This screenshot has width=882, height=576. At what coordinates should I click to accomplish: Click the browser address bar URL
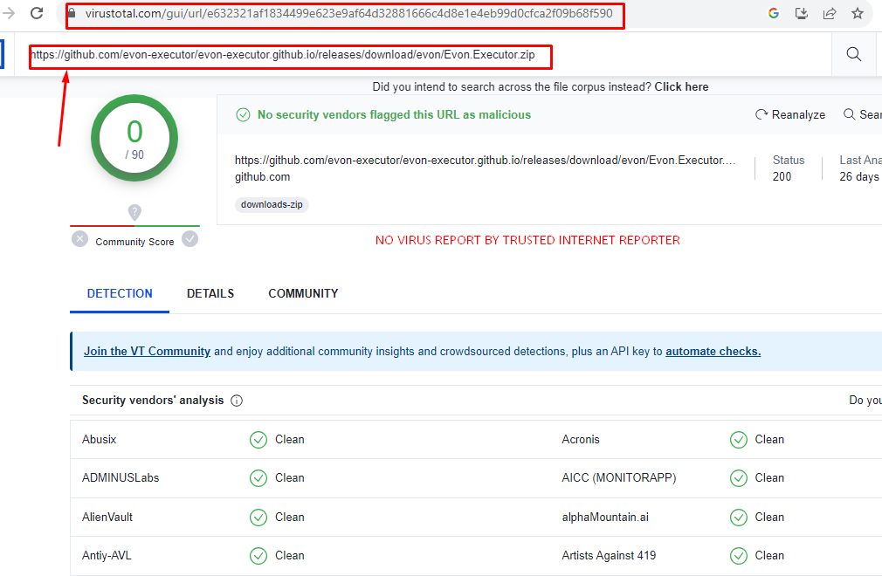click(348, 13)
